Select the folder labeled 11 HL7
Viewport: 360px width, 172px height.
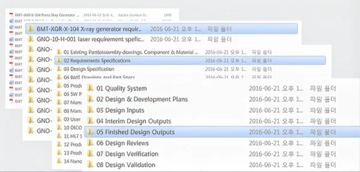(73, 136)
